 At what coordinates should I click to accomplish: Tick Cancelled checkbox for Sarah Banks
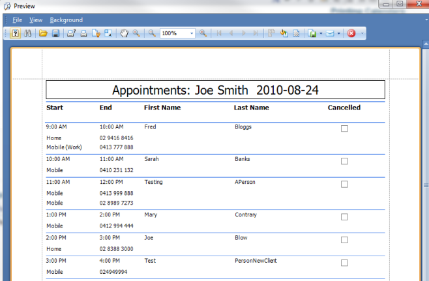tap(344, 160)
